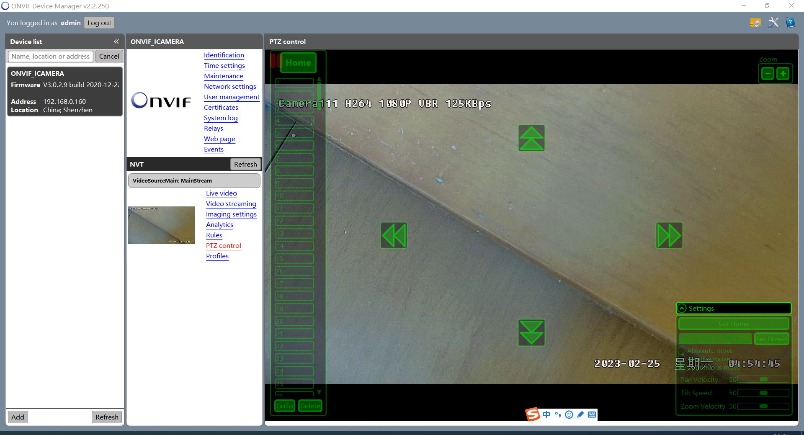Open the help icon in the top bar
This screenshot has width=804, height=435.
click(790, 23)
